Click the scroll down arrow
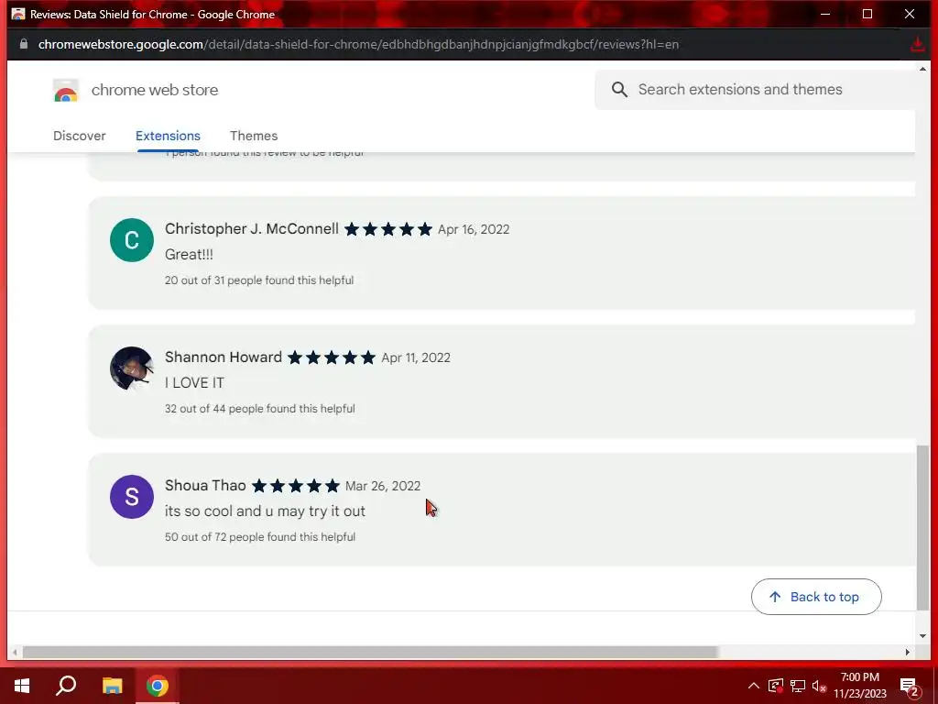This screenshot has height=704, width=938. [923, 636]
